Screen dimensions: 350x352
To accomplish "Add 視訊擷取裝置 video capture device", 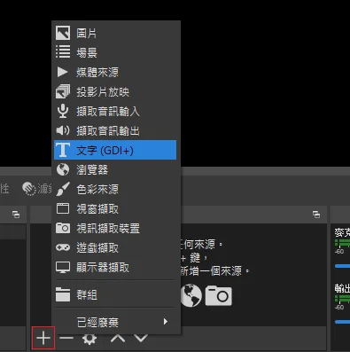I will [x=115, y=228].
